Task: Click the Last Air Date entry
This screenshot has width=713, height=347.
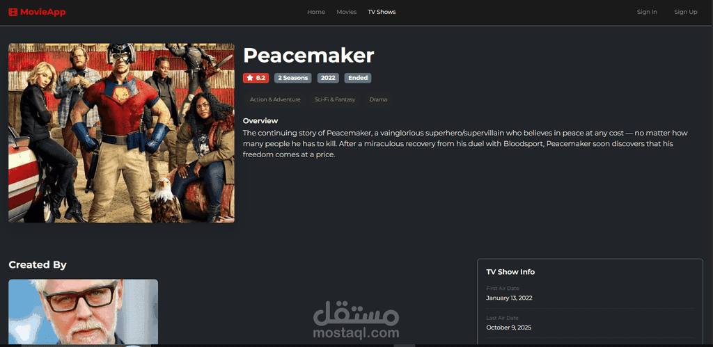Action: pyautogui.click(x=590, y=323)
